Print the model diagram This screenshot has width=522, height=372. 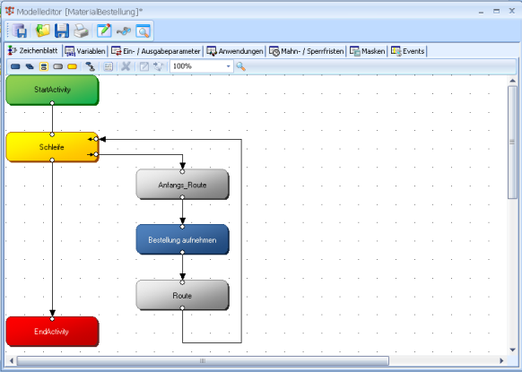point(81,31)
